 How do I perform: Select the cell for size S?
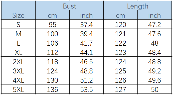[18, 24]
